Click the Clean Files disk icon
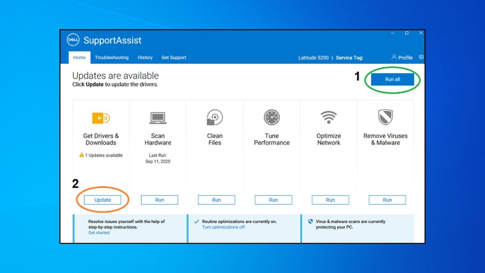Image resolution: width=485 pixels, height=273 pixels. click(x=215, y=117)
